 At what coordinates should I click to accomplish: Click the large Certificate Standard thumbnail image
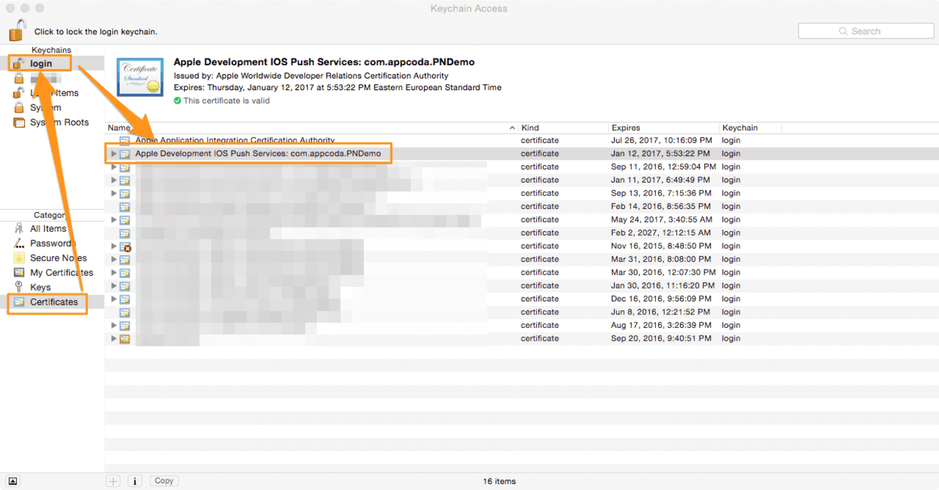[141, 77]
